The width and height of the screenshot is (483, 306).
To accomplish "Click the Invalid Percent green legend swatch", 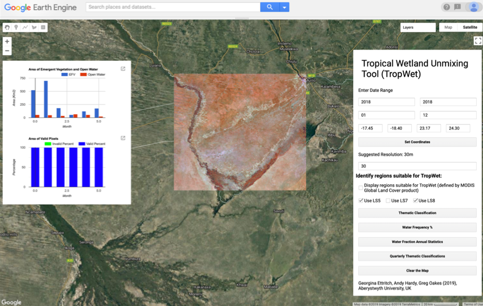I will (48, 144).
